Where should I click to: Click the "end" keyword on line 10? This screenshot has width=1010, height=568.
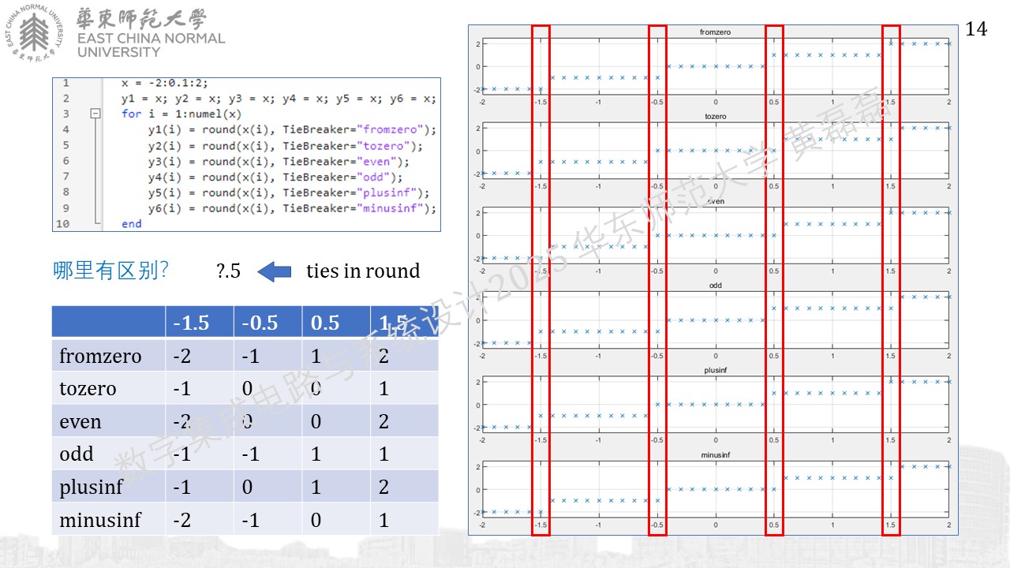(132, 224)
